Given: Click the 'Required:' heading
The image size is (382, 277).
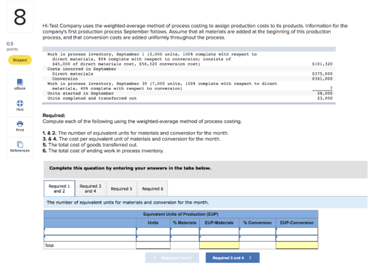Looking at the screenshot, I should 54,116.
